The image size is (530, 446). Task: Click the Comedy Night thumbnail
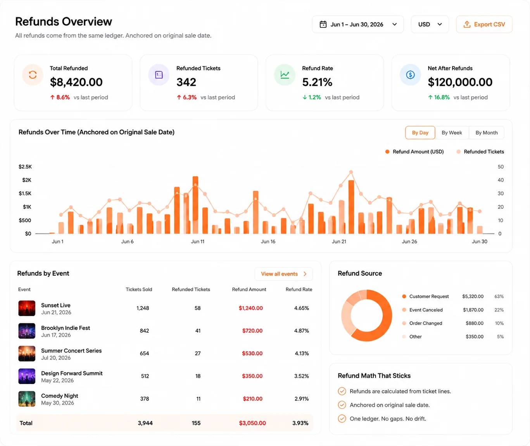(27, 399)
